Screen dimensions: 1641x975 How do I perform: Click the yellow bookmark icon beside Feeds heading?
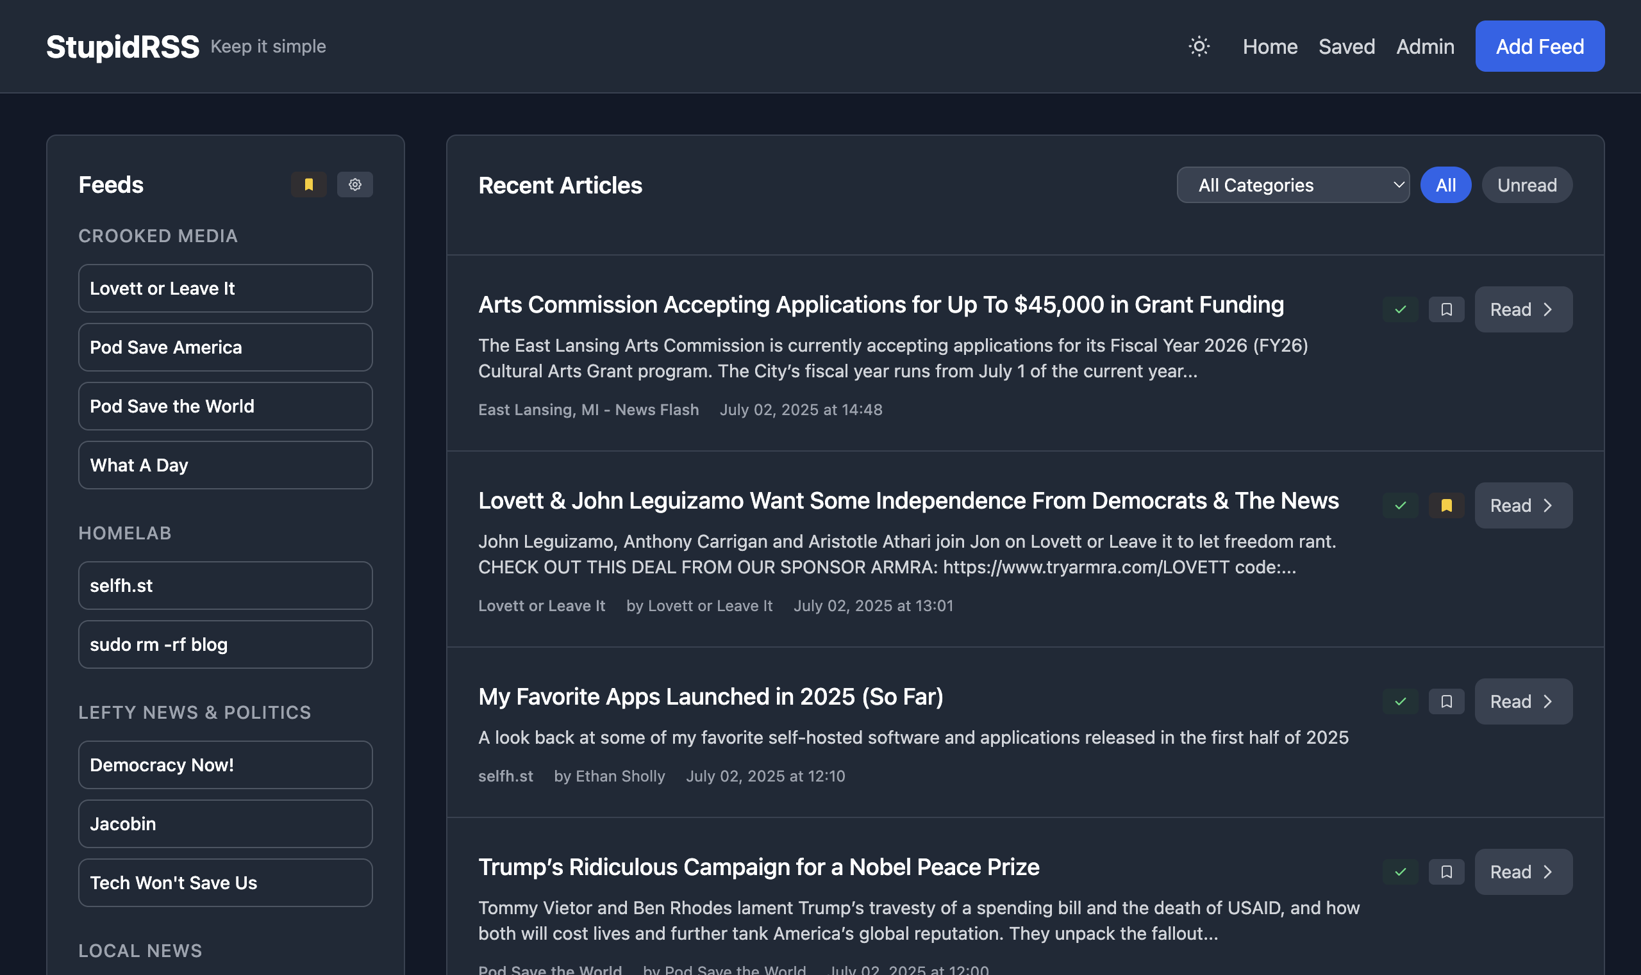click(308, 184)
